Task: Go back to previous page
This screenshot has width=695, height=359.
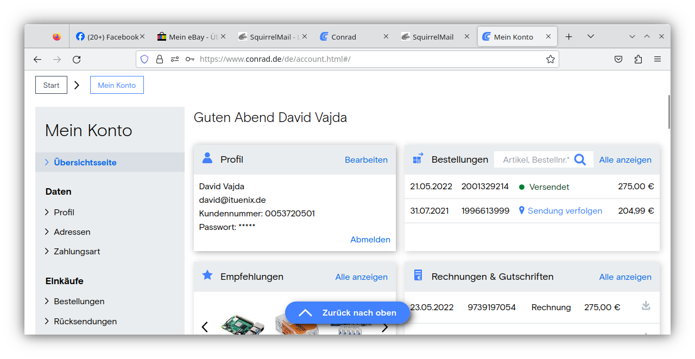Action: click(x=37, y=59)
